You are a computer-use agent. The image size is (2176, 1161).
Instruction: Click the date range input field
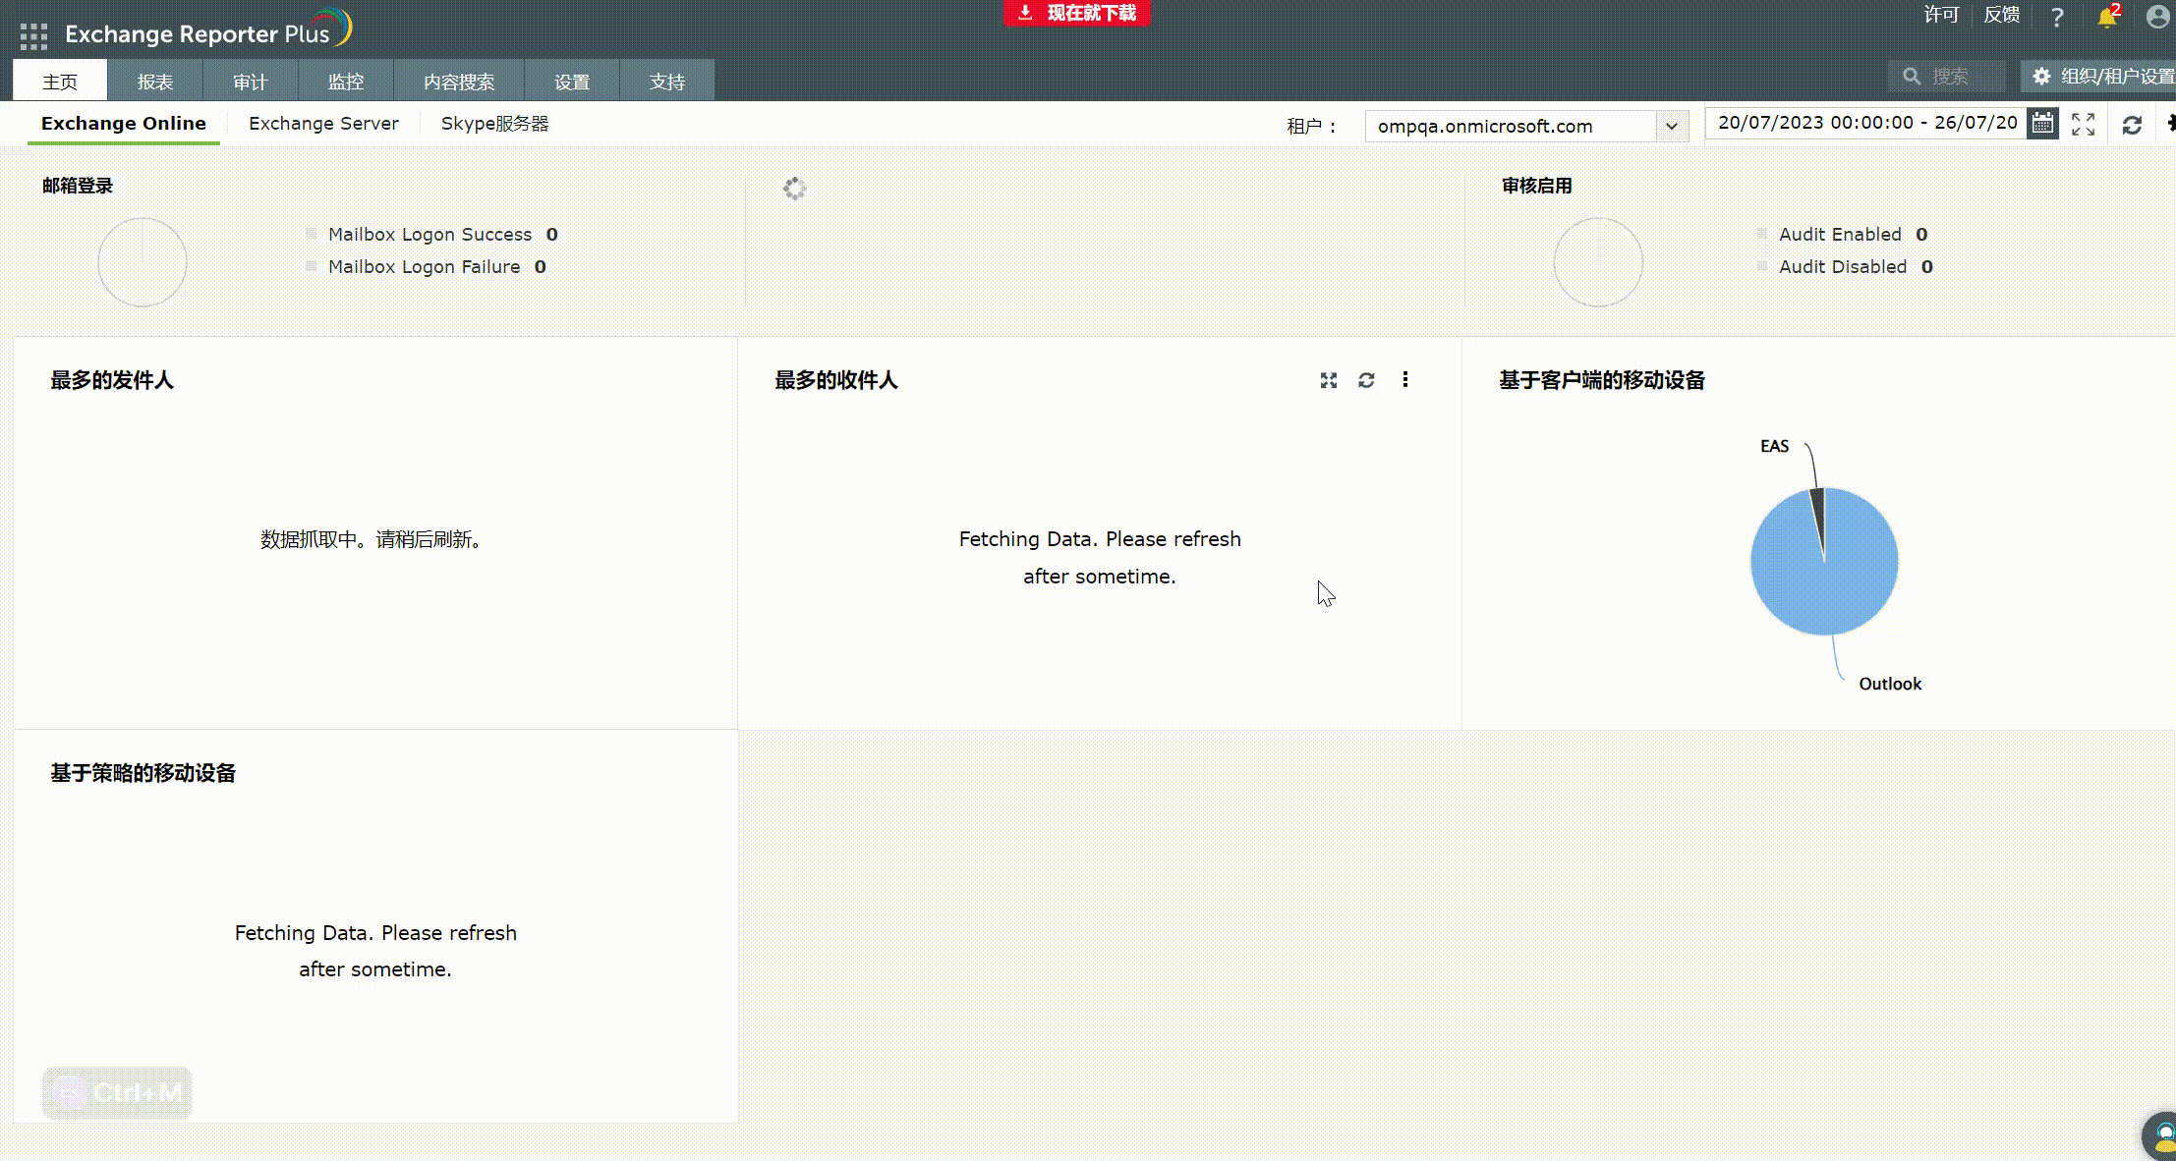(1865, 123)
